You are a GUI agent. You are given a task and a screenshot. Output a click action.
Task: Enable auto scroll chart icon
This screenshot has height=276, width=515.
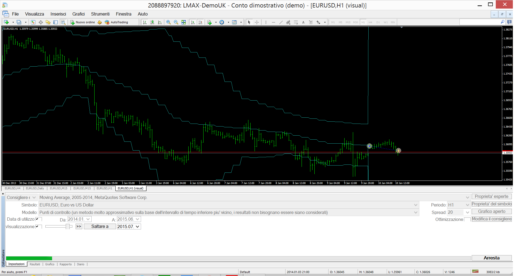(193, 22)
